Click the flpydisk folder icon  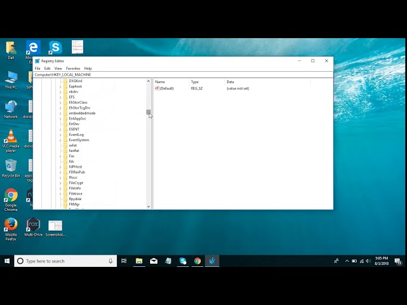[66, 199]
